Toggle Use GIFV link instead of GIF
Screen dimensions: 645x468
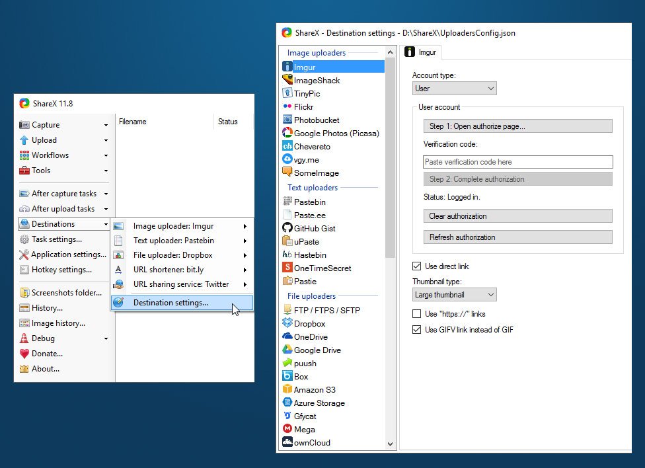pos(417,330)
